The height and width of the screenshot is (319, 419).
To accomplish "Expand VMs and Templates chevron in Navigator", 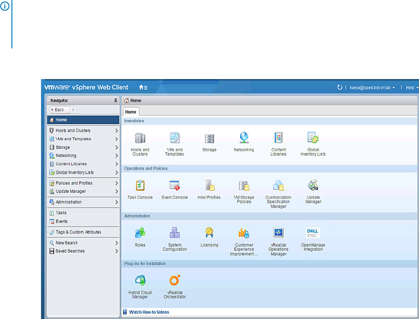I will (x=116, y=139).
